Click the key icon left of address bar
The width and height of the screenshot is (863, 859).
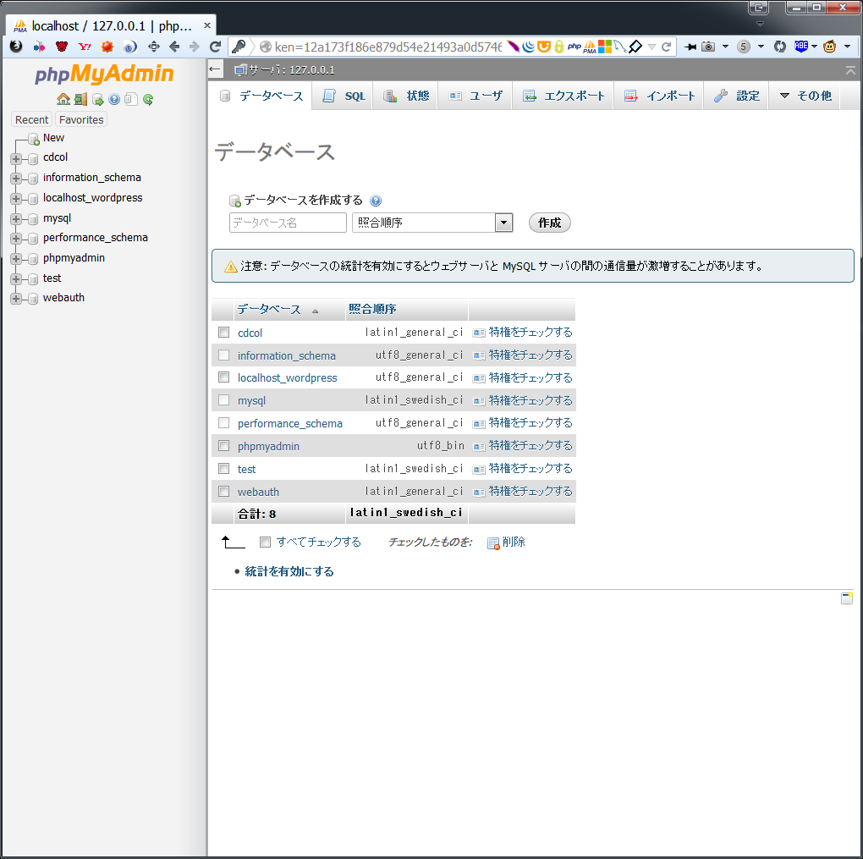pos(239,47)
